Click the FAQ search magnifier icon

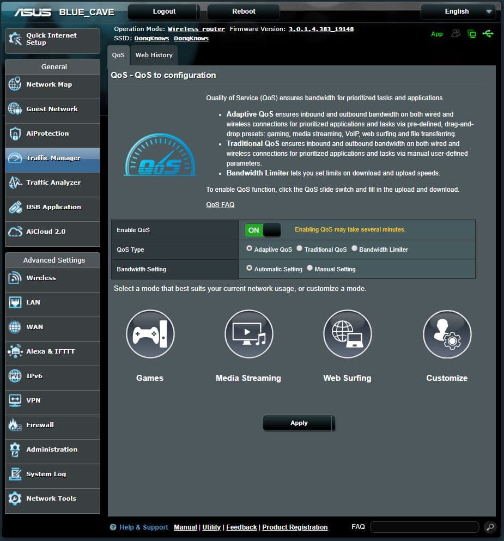click(x=489, y=527)
